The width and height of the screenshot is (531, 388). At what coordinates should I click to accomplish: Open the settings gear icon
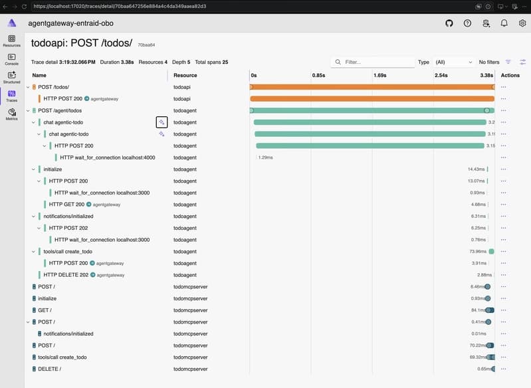point(522,23)
